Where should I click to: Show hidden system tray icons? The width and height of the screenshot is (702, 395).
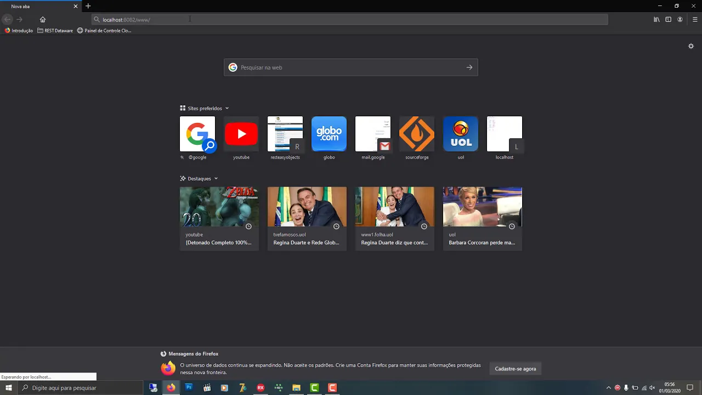[x=608, y=388]
